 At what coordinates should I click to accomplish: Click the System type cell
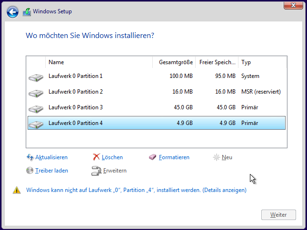[x=250, y=76]
